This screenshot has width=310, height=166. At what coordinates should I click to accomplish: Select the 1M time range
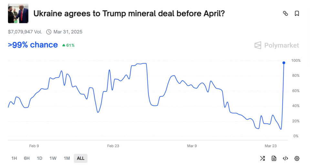coord(67,158)
